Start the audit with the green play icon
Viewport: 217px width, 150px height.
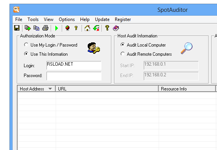coord(56,28)
